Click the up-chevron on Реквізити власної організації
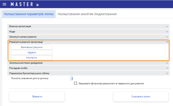 click(x=167, y=42)
